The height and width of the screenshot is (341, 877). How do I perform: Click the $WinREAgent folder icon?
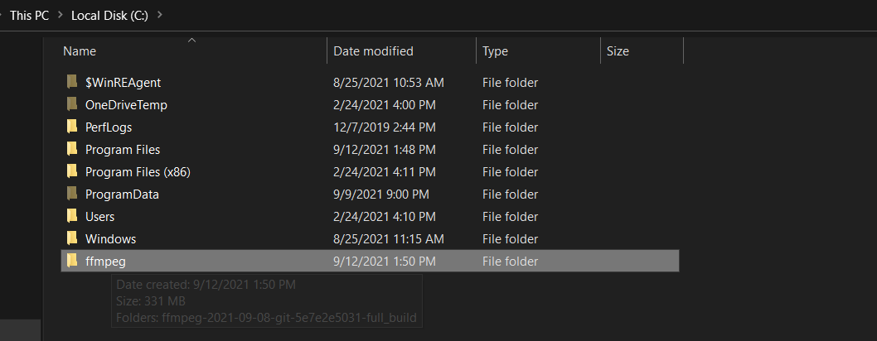pos(71,83)
